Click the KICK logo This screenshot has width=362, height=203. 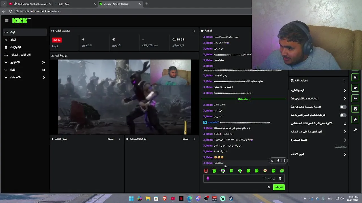21,21
